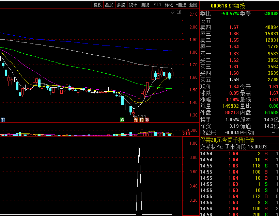Select the 卖一 price 1.64 row

coord(239,47)
